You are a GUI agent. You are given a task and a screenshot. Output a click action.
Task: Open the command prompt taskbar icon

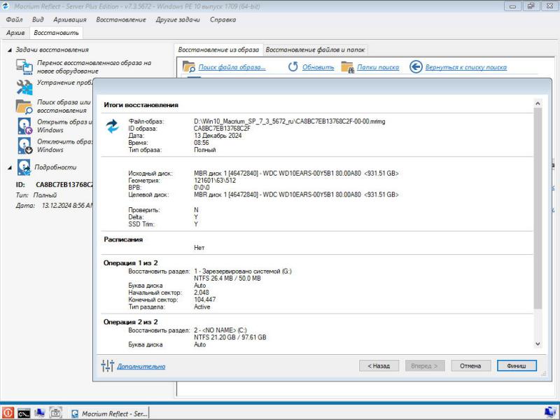tap(24, 413)
